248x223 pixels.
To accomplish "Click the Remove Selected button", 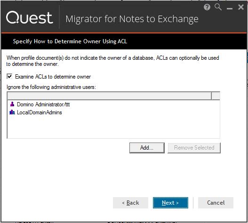I will (x=194, y=148).
